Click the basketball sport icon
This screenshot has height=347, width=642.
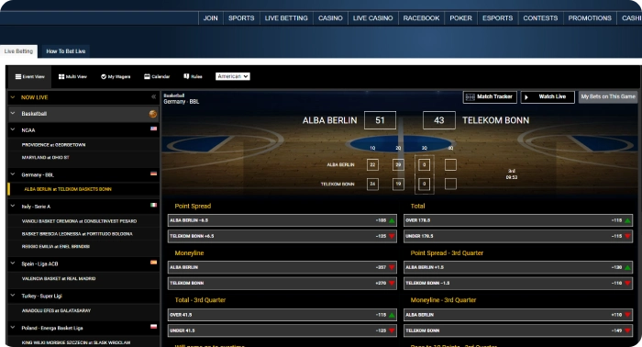click(153, 114)
